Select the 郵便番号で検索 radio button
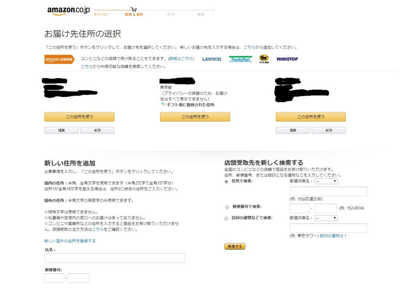 tap(227, 207)
